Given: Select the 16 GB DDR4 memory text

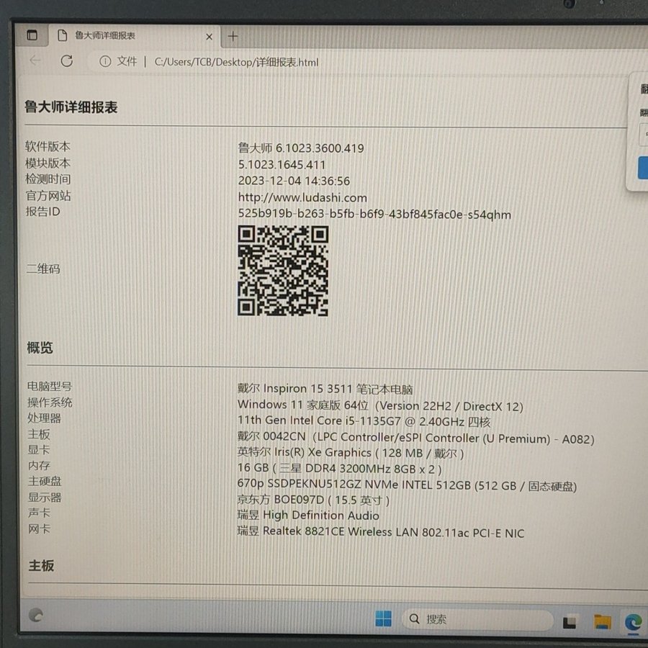Looking at the screenshot, I should click(x=339, y=469).
